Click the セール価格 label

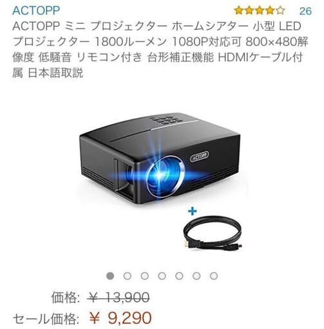tap(45, 319)
